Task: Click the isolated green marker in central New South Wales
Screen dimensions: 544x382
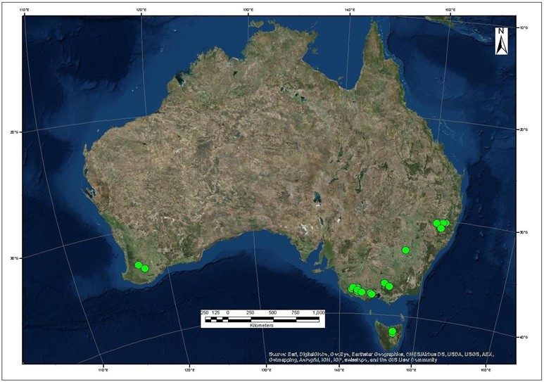Action: tap(405, 250)
